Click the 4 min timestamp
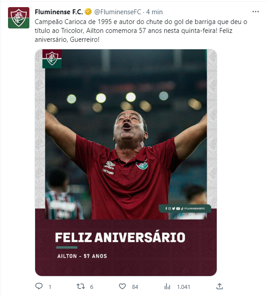Image resolution: width=267 pixels, height=296 pixels. [154, 12]
